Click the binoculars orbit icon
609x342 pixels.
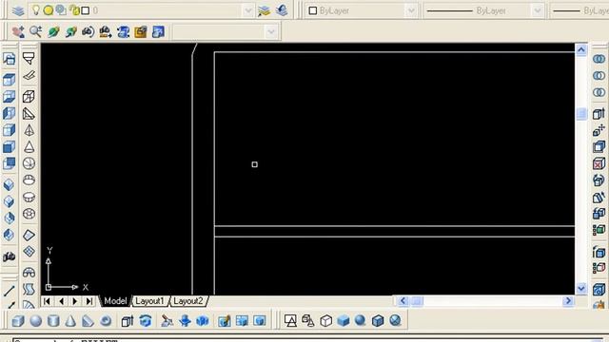coord(88,31)
